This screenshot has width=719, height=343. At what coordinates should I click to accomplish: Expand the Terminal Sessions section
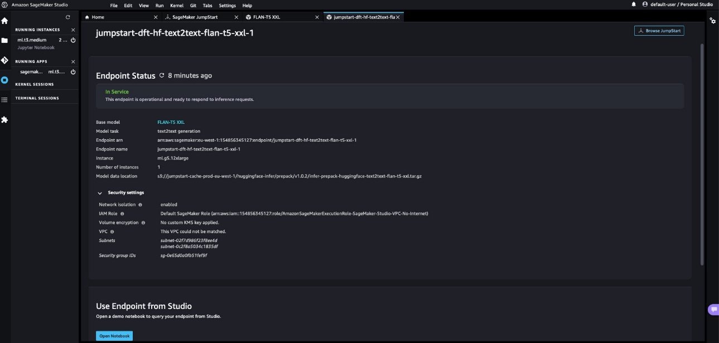tap(37, 98)
